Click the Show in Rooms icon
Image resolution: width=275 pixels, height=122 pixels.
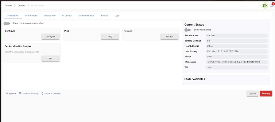20,93
